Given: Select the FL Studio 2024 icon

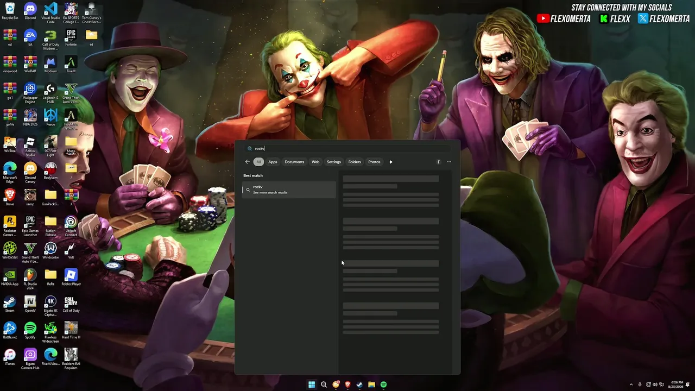Looking at the screenshot, I should tap(30, 279).
